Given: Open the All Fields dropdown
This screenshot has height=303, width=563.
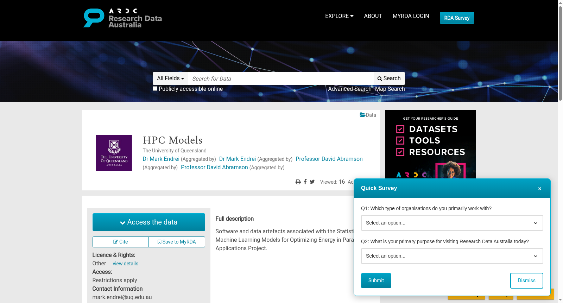Looking at the screenshot, I should click(x=170, y=78).
